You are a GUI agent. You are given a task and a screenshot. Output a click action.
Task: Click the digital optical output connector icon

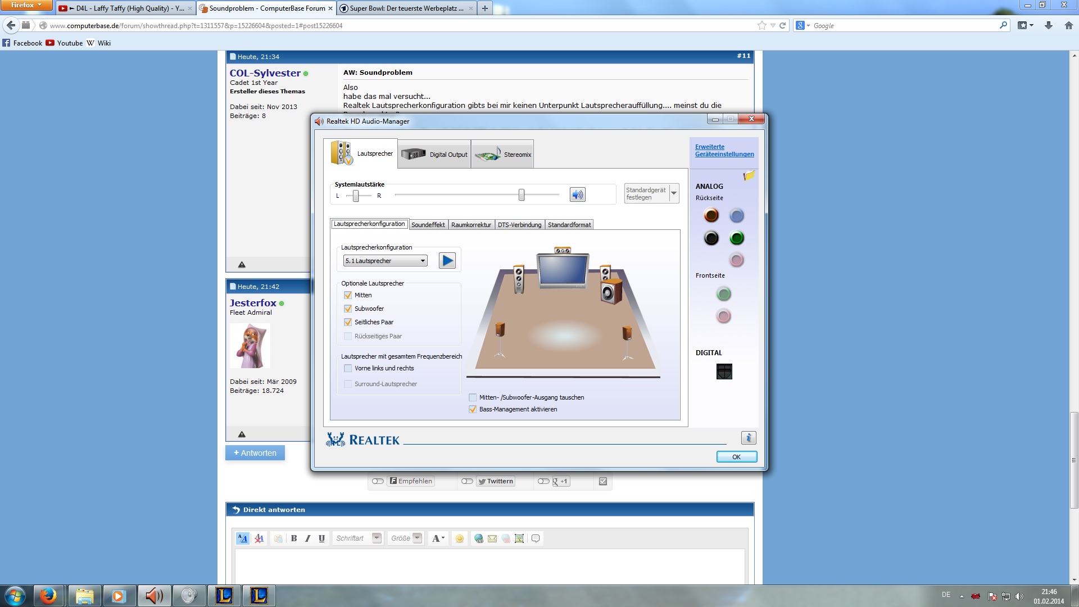click(x=724, y=372)
